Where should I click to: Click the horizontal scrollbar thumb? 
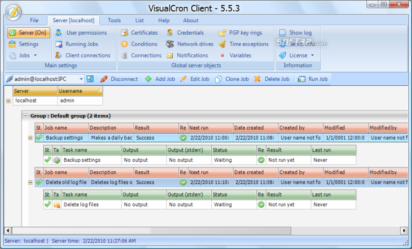pyautogui.click(x=151, y=230)
